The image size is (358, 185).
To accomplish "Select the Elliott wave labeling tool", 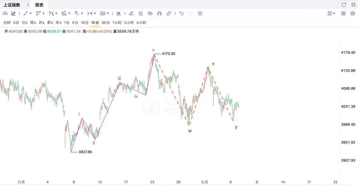I will click(x=51, y=13).
